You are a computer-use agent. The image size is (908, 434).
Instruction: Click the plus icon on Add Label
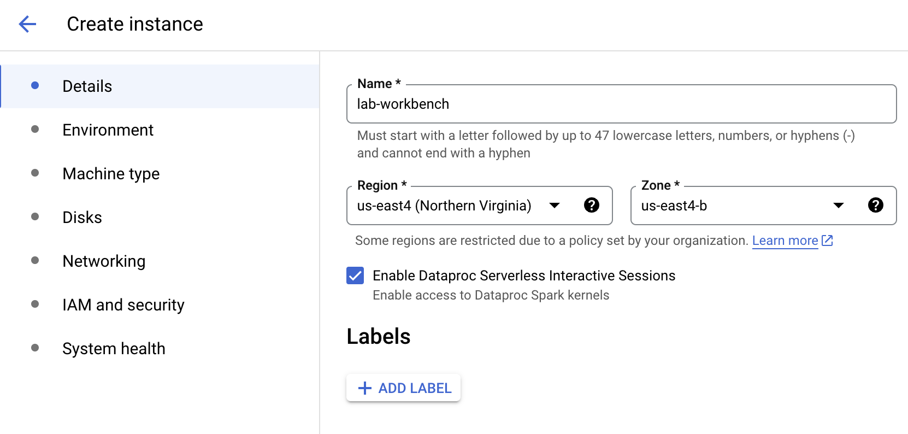click(364, 388)
